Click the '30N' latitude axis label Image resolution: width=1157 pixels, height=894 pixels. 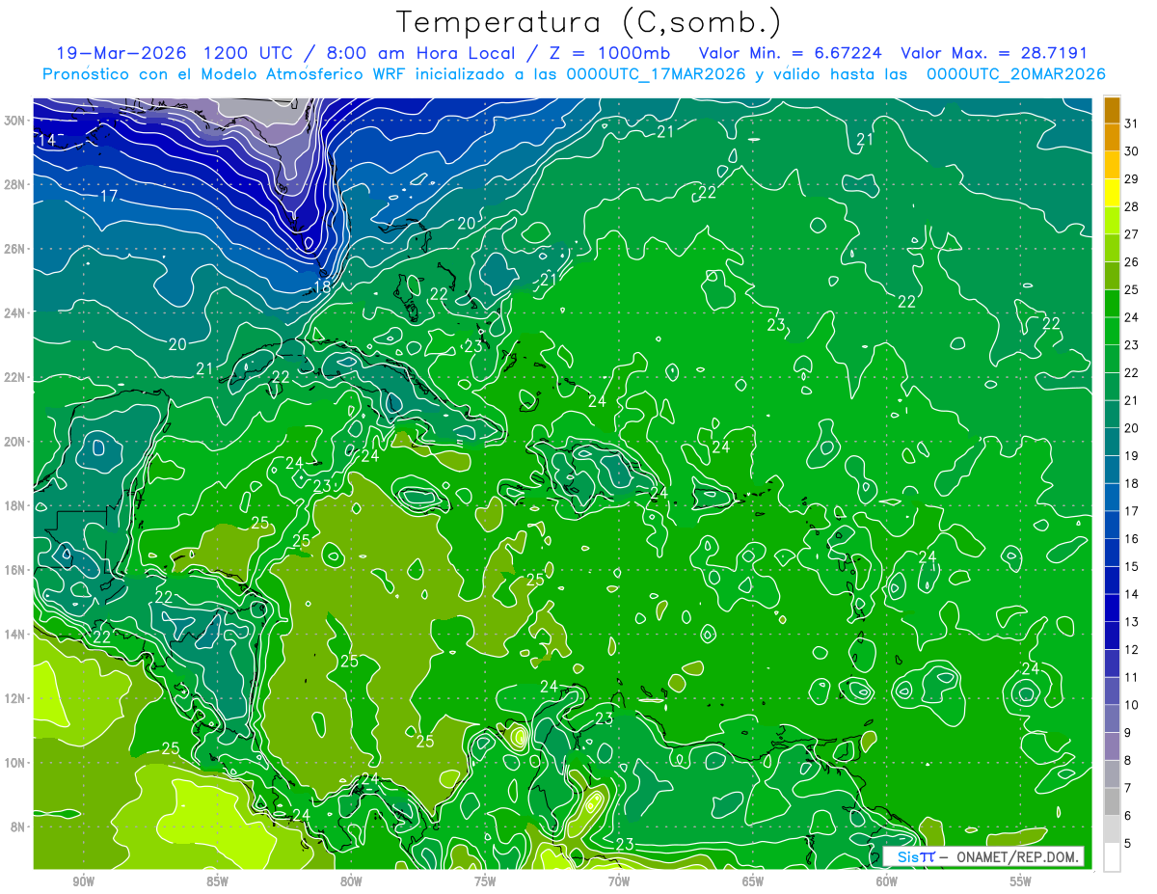point(15,121)
